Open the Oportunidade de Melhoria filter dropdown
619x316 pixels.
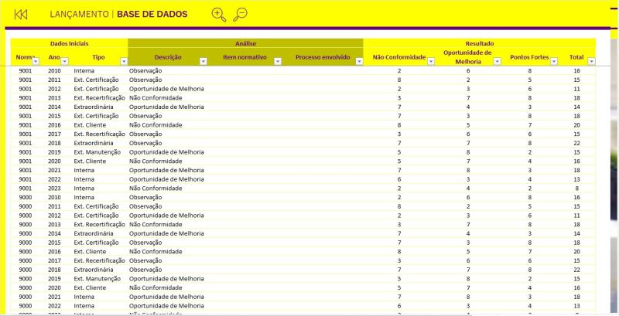pos(498,62)
